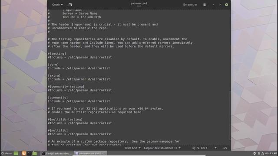The height and width of the screenshot is (156, 278).
Task: Click the #[multilib] line
Action: click(58, 130)
